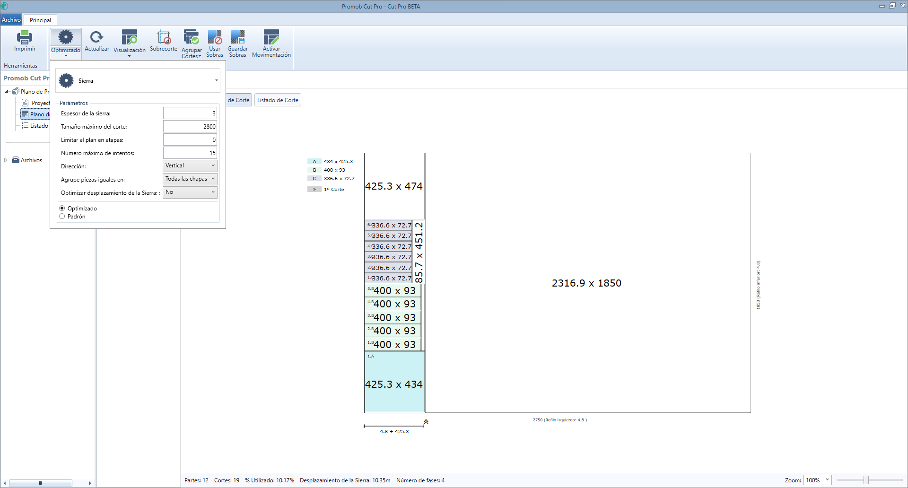Select the 425.3 x 474 leftover piece

coord(394,186)
